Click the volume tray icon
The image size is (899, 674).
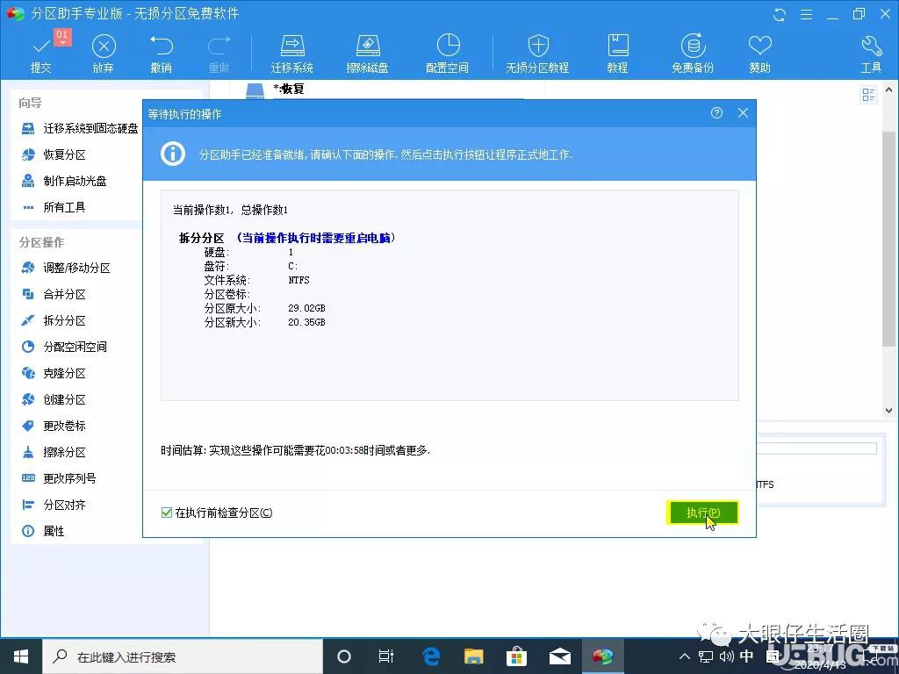coord(726,656)
